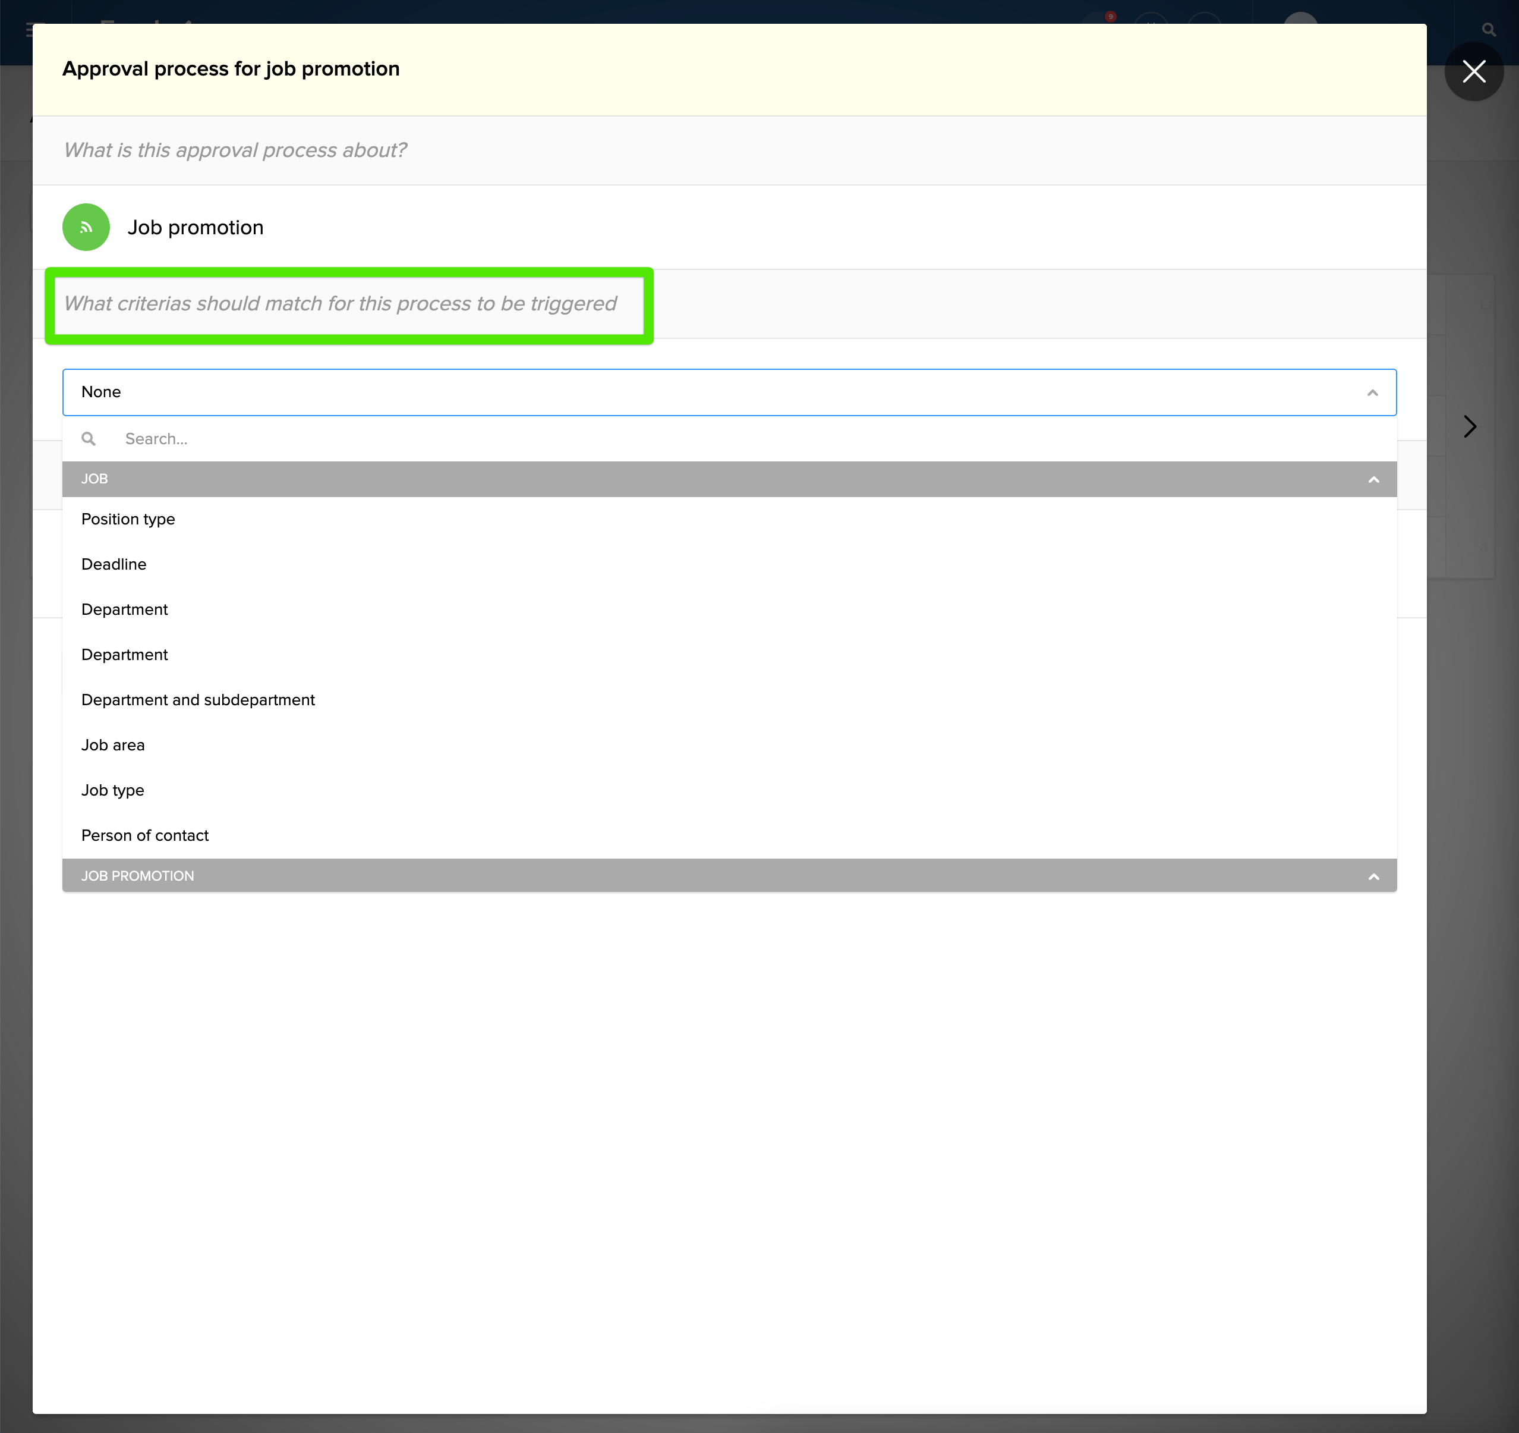Screen dimensions: 1519x1433
Task: Choose Deadline from the criteria list
Action: [114, 564]
